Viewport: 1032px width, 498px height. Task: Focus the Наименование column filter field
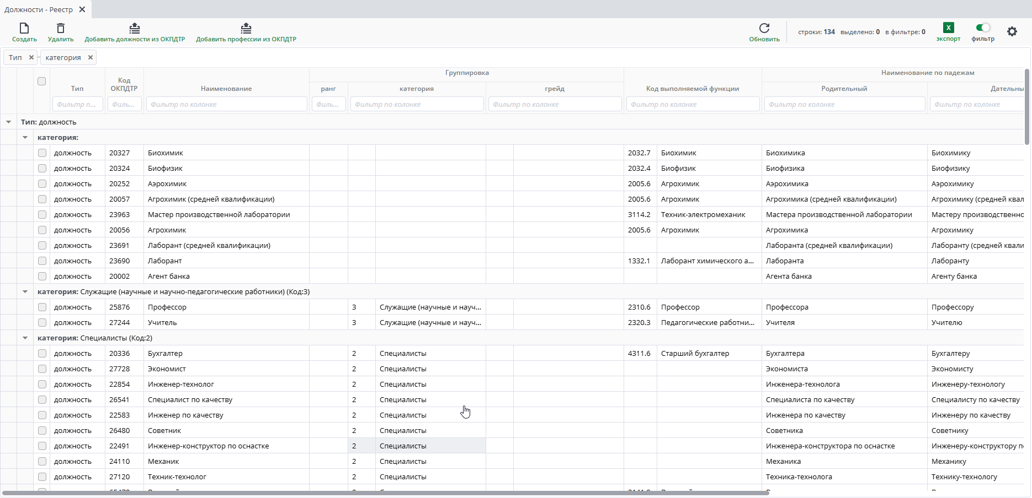226,104
